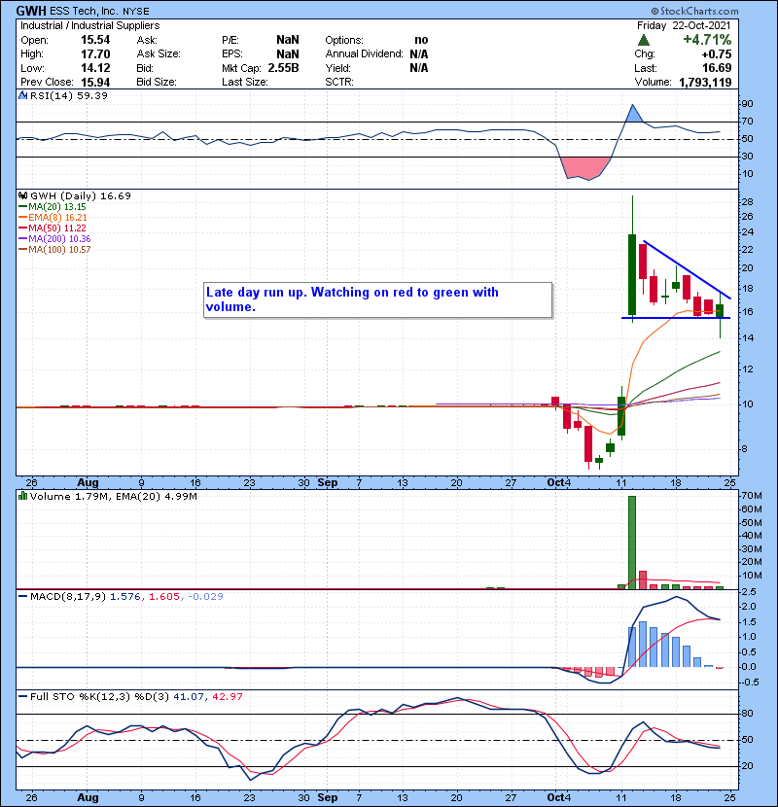Click the volume bars icon beside Volume label
The height and width of the screenshot is (807, 778).
point(22,496)
